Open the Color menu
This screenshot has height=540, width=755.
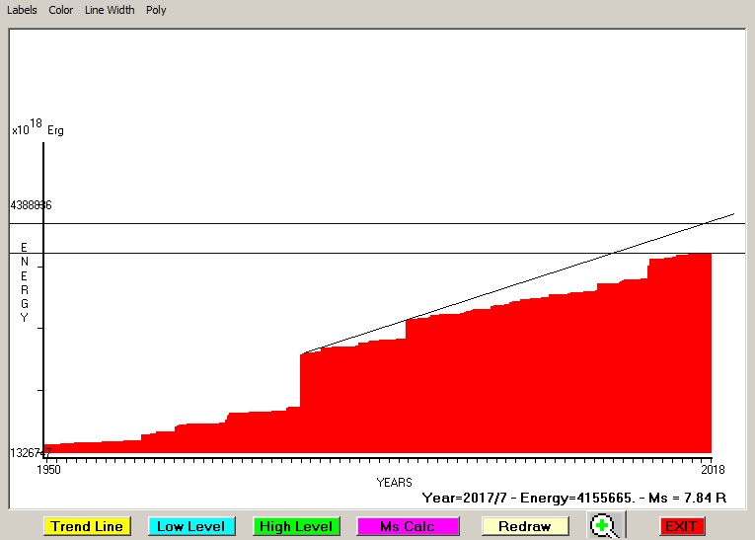coord(61,10)
